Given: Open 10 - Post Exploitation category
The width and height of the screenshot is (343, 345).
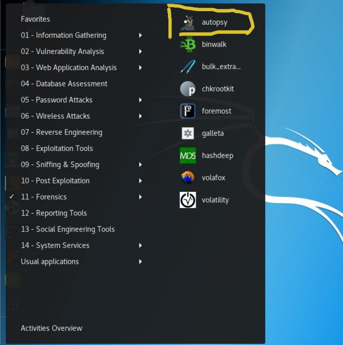Looking at the screenshot, I should point(55,181).
